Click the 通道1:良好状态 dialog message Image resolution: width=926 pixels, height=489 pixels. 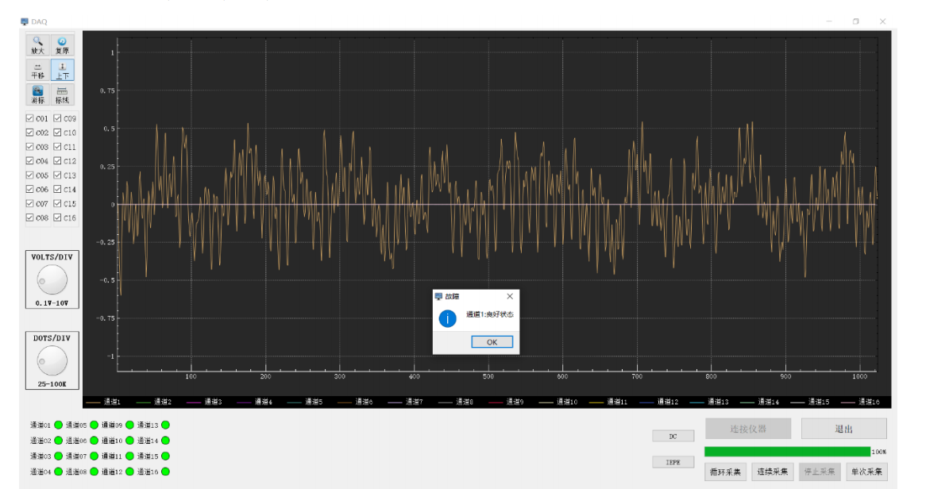click(489, 315)
